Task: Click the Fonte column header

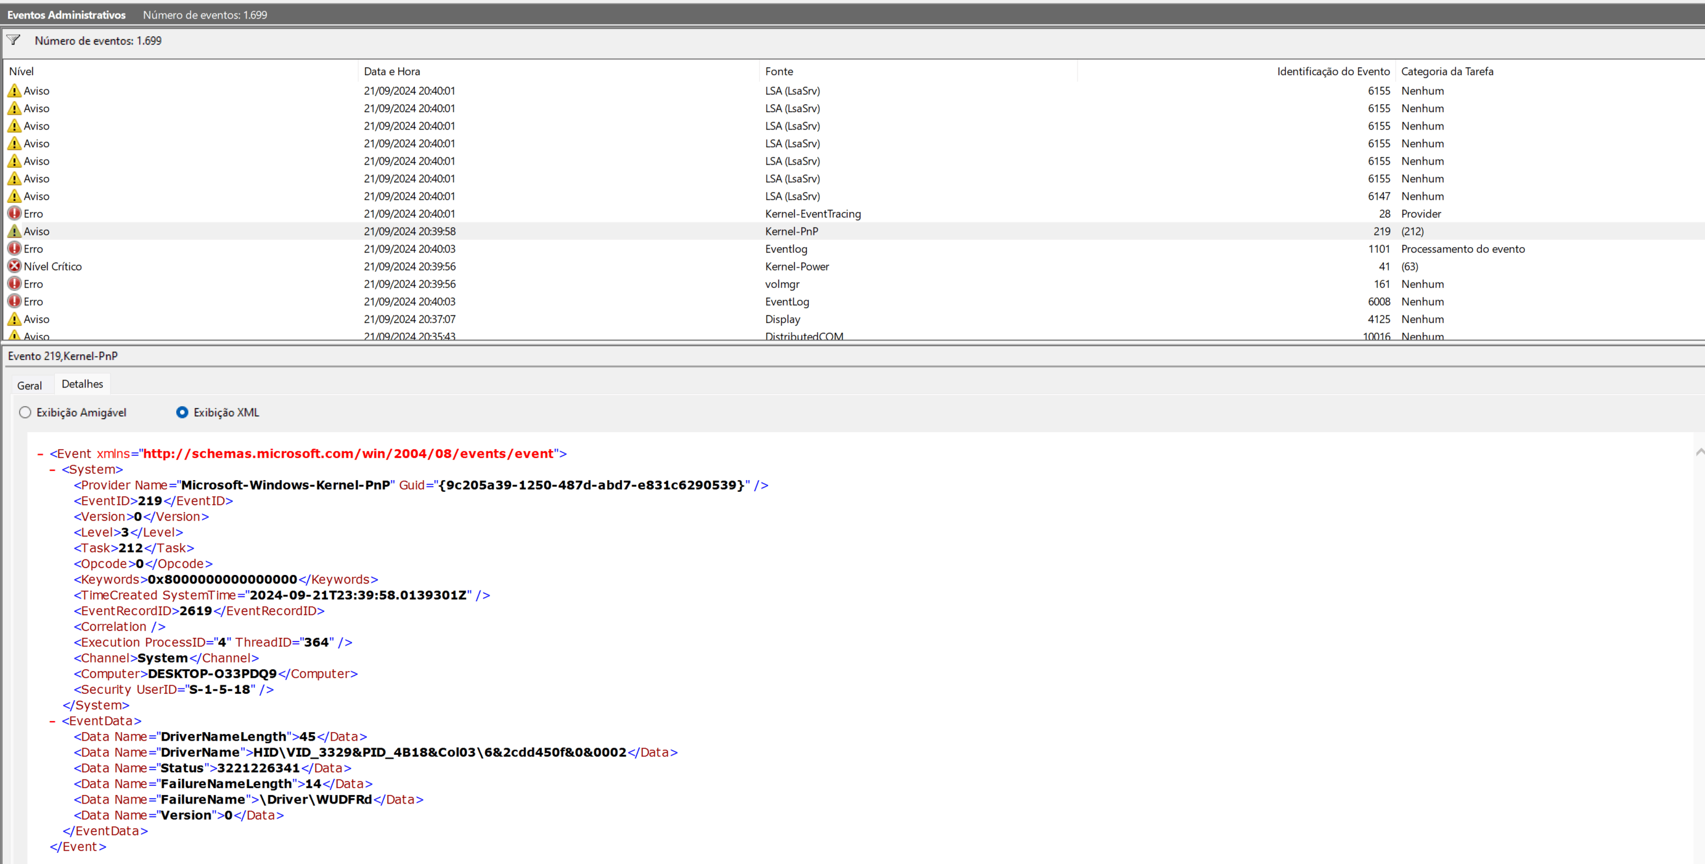Action: 779,71
